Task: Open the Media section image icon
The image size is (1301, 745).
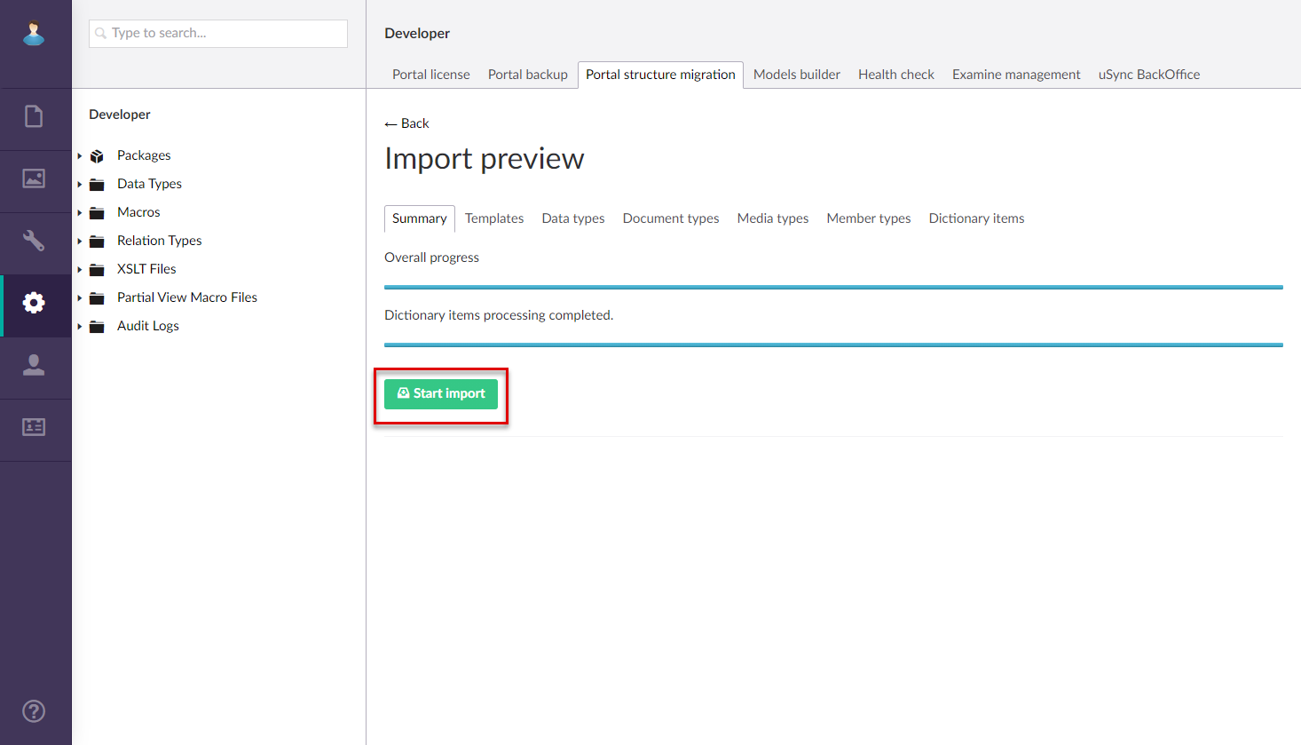Action: 34,178
